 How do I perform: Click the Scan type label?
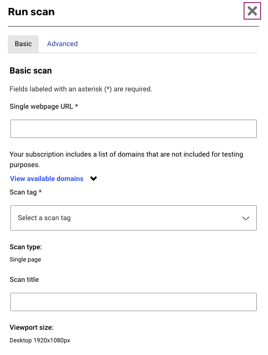26,247
